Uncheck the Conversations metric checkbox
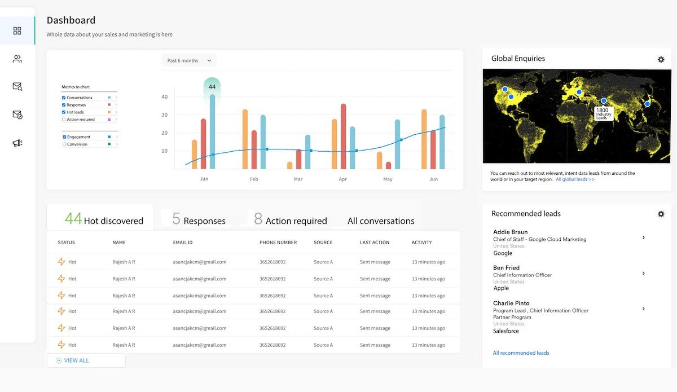Image resolution: width=677 pixels, height=392 pixels. pos(64,98)
